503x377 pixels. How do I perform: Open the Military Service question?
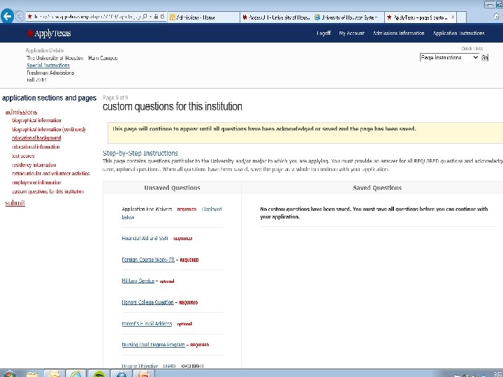138,281
